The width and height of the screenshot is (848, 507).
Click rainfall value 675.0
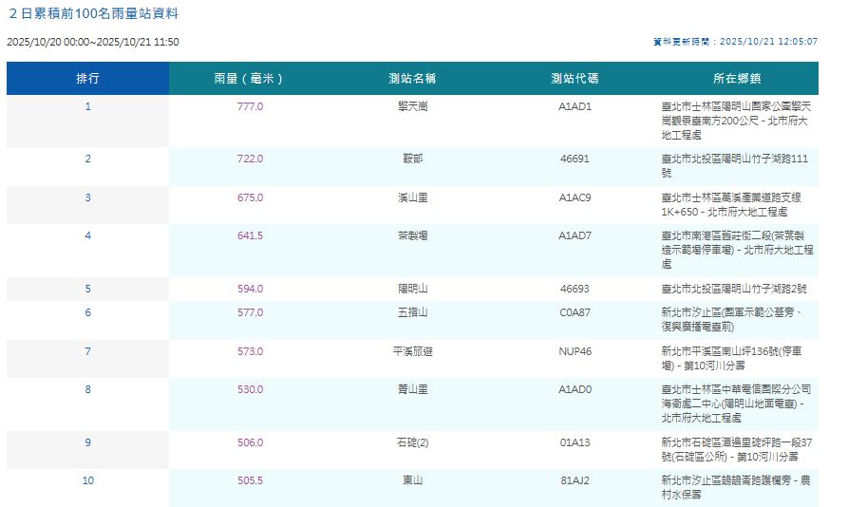click(x=250, y=197)
